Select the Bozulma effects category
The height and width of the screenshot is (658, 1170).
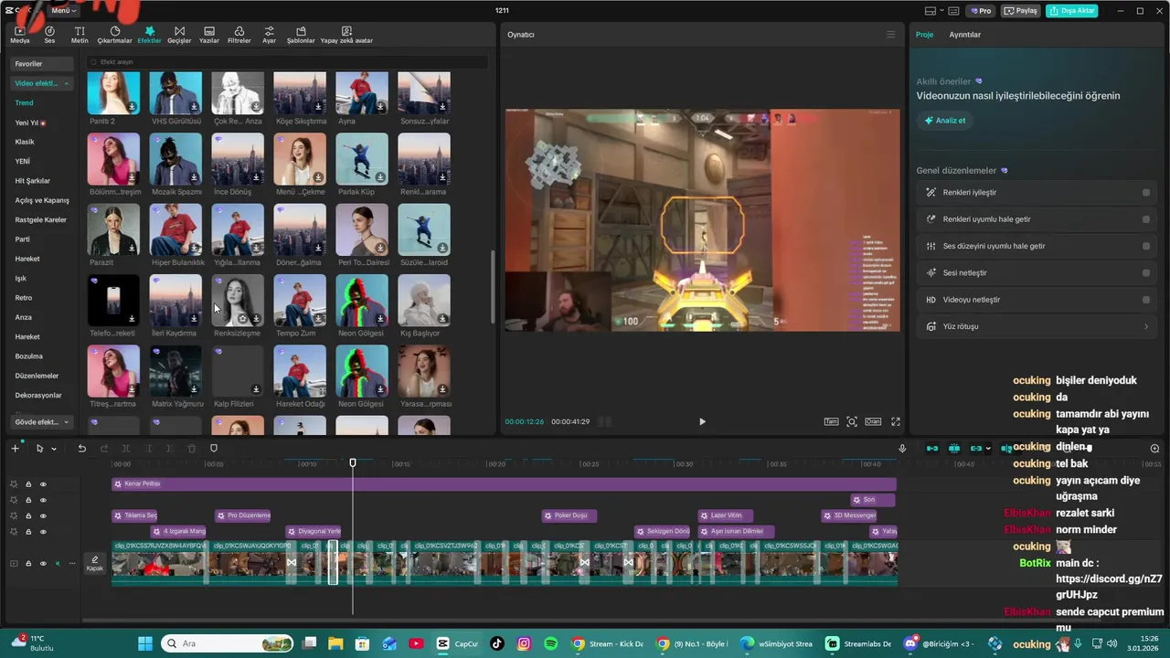click(x=28, y=356)
